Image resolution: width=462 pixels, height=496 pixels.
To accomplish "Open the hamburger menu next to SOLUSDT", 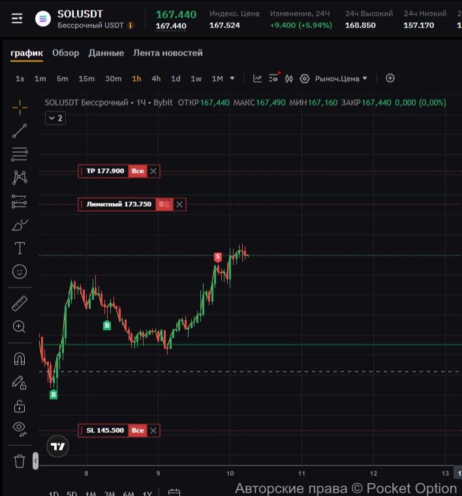I will click(x=17, y=19).
